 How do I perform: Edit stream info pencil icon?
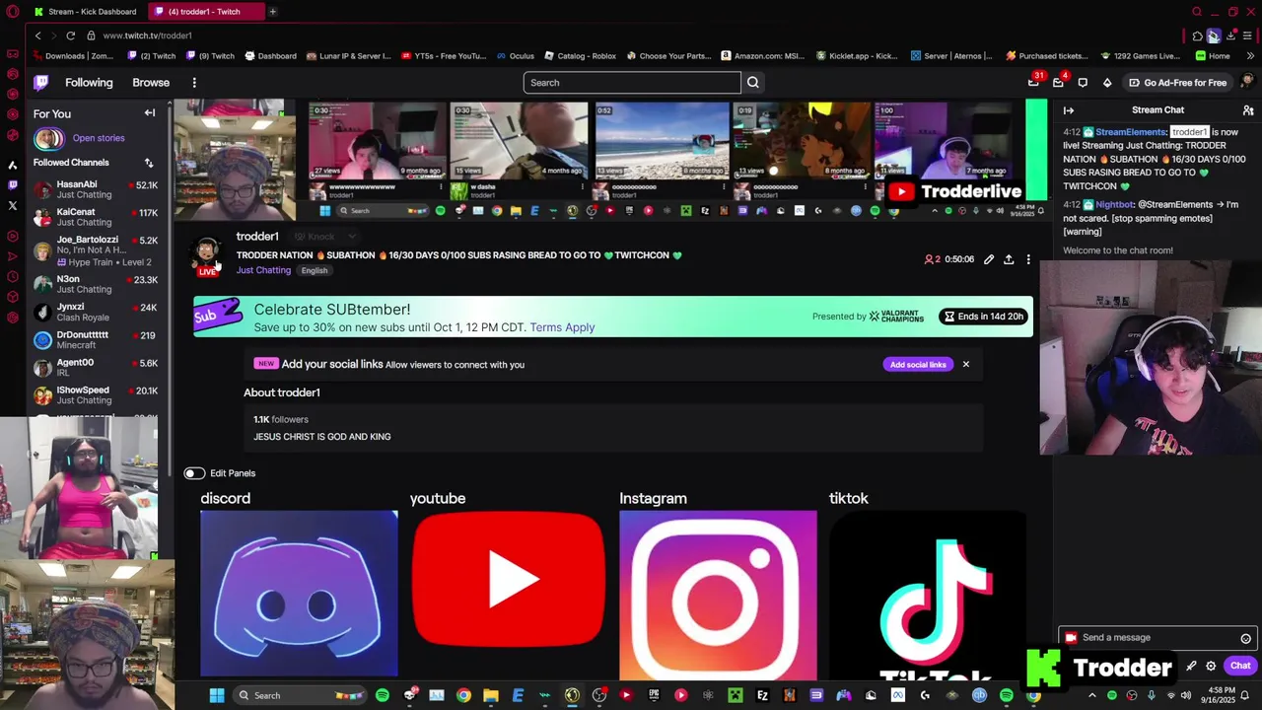pyautogui.click(x=989, y=259)
